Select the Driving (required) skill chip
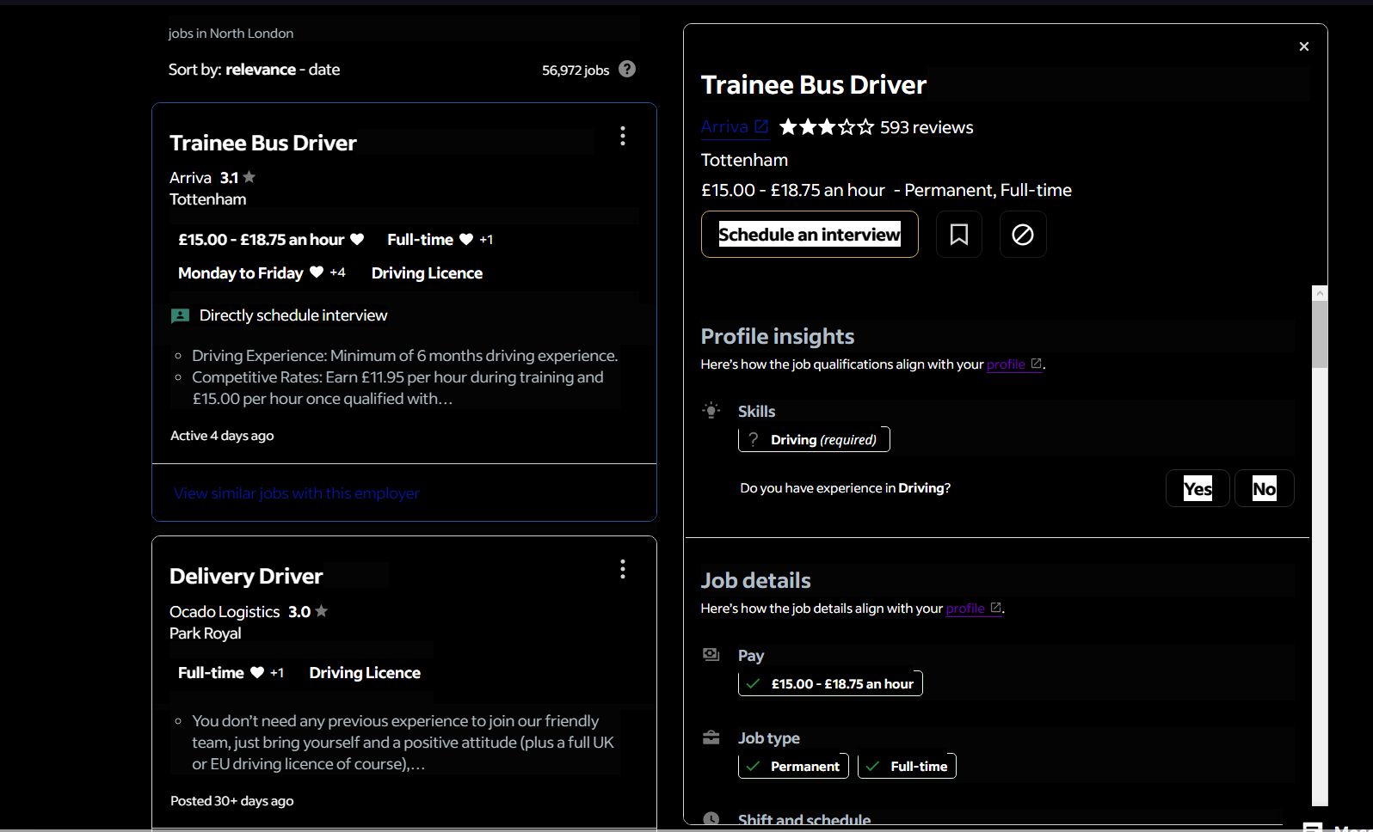1373x832 pixels. (814, 439)
